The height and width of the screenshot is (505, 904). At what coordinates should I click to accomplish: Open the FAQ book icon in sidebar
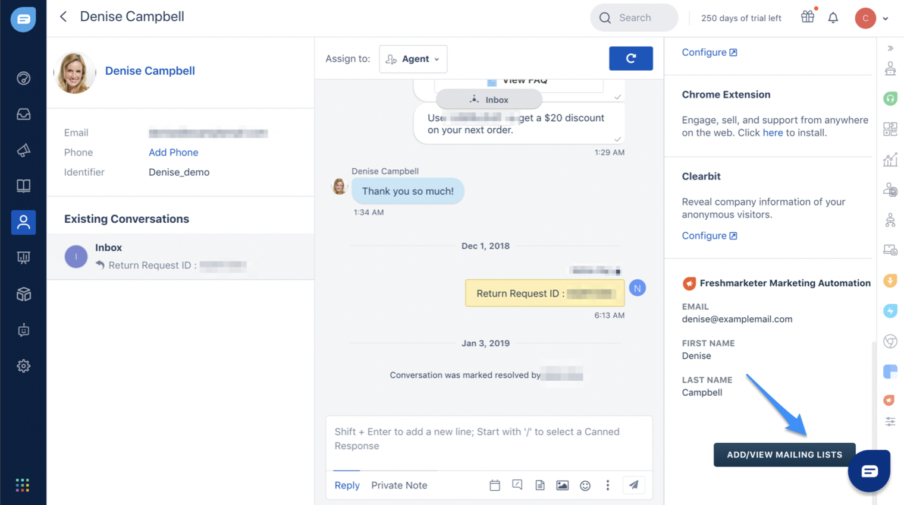pyautogui.click(x=23, y=186)
